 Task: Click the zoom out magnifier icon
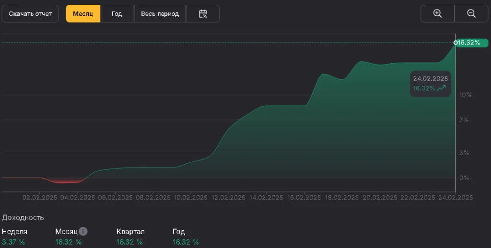click(x=471, y=13)
